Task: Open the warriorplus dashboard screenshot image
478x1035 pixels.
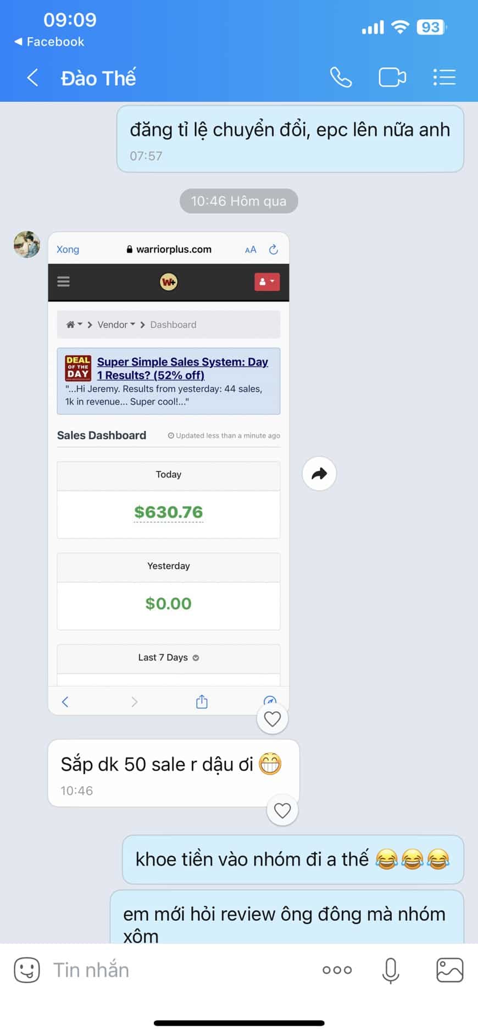Action: pos(169,473)
